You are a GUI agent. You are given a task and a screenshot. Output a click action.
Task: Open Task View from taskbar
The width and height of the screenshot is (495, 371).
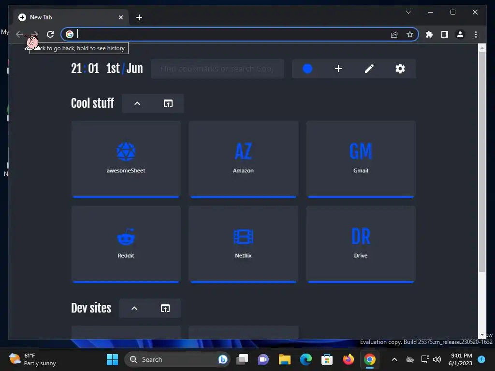pyautogui.click(x=243, y=359)
